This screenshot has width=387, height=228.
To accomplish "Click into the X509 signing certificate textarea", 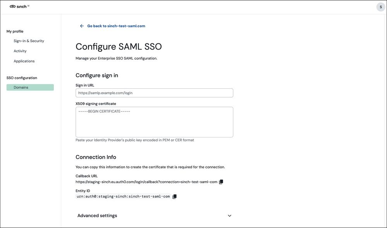I will coord(154,122).
